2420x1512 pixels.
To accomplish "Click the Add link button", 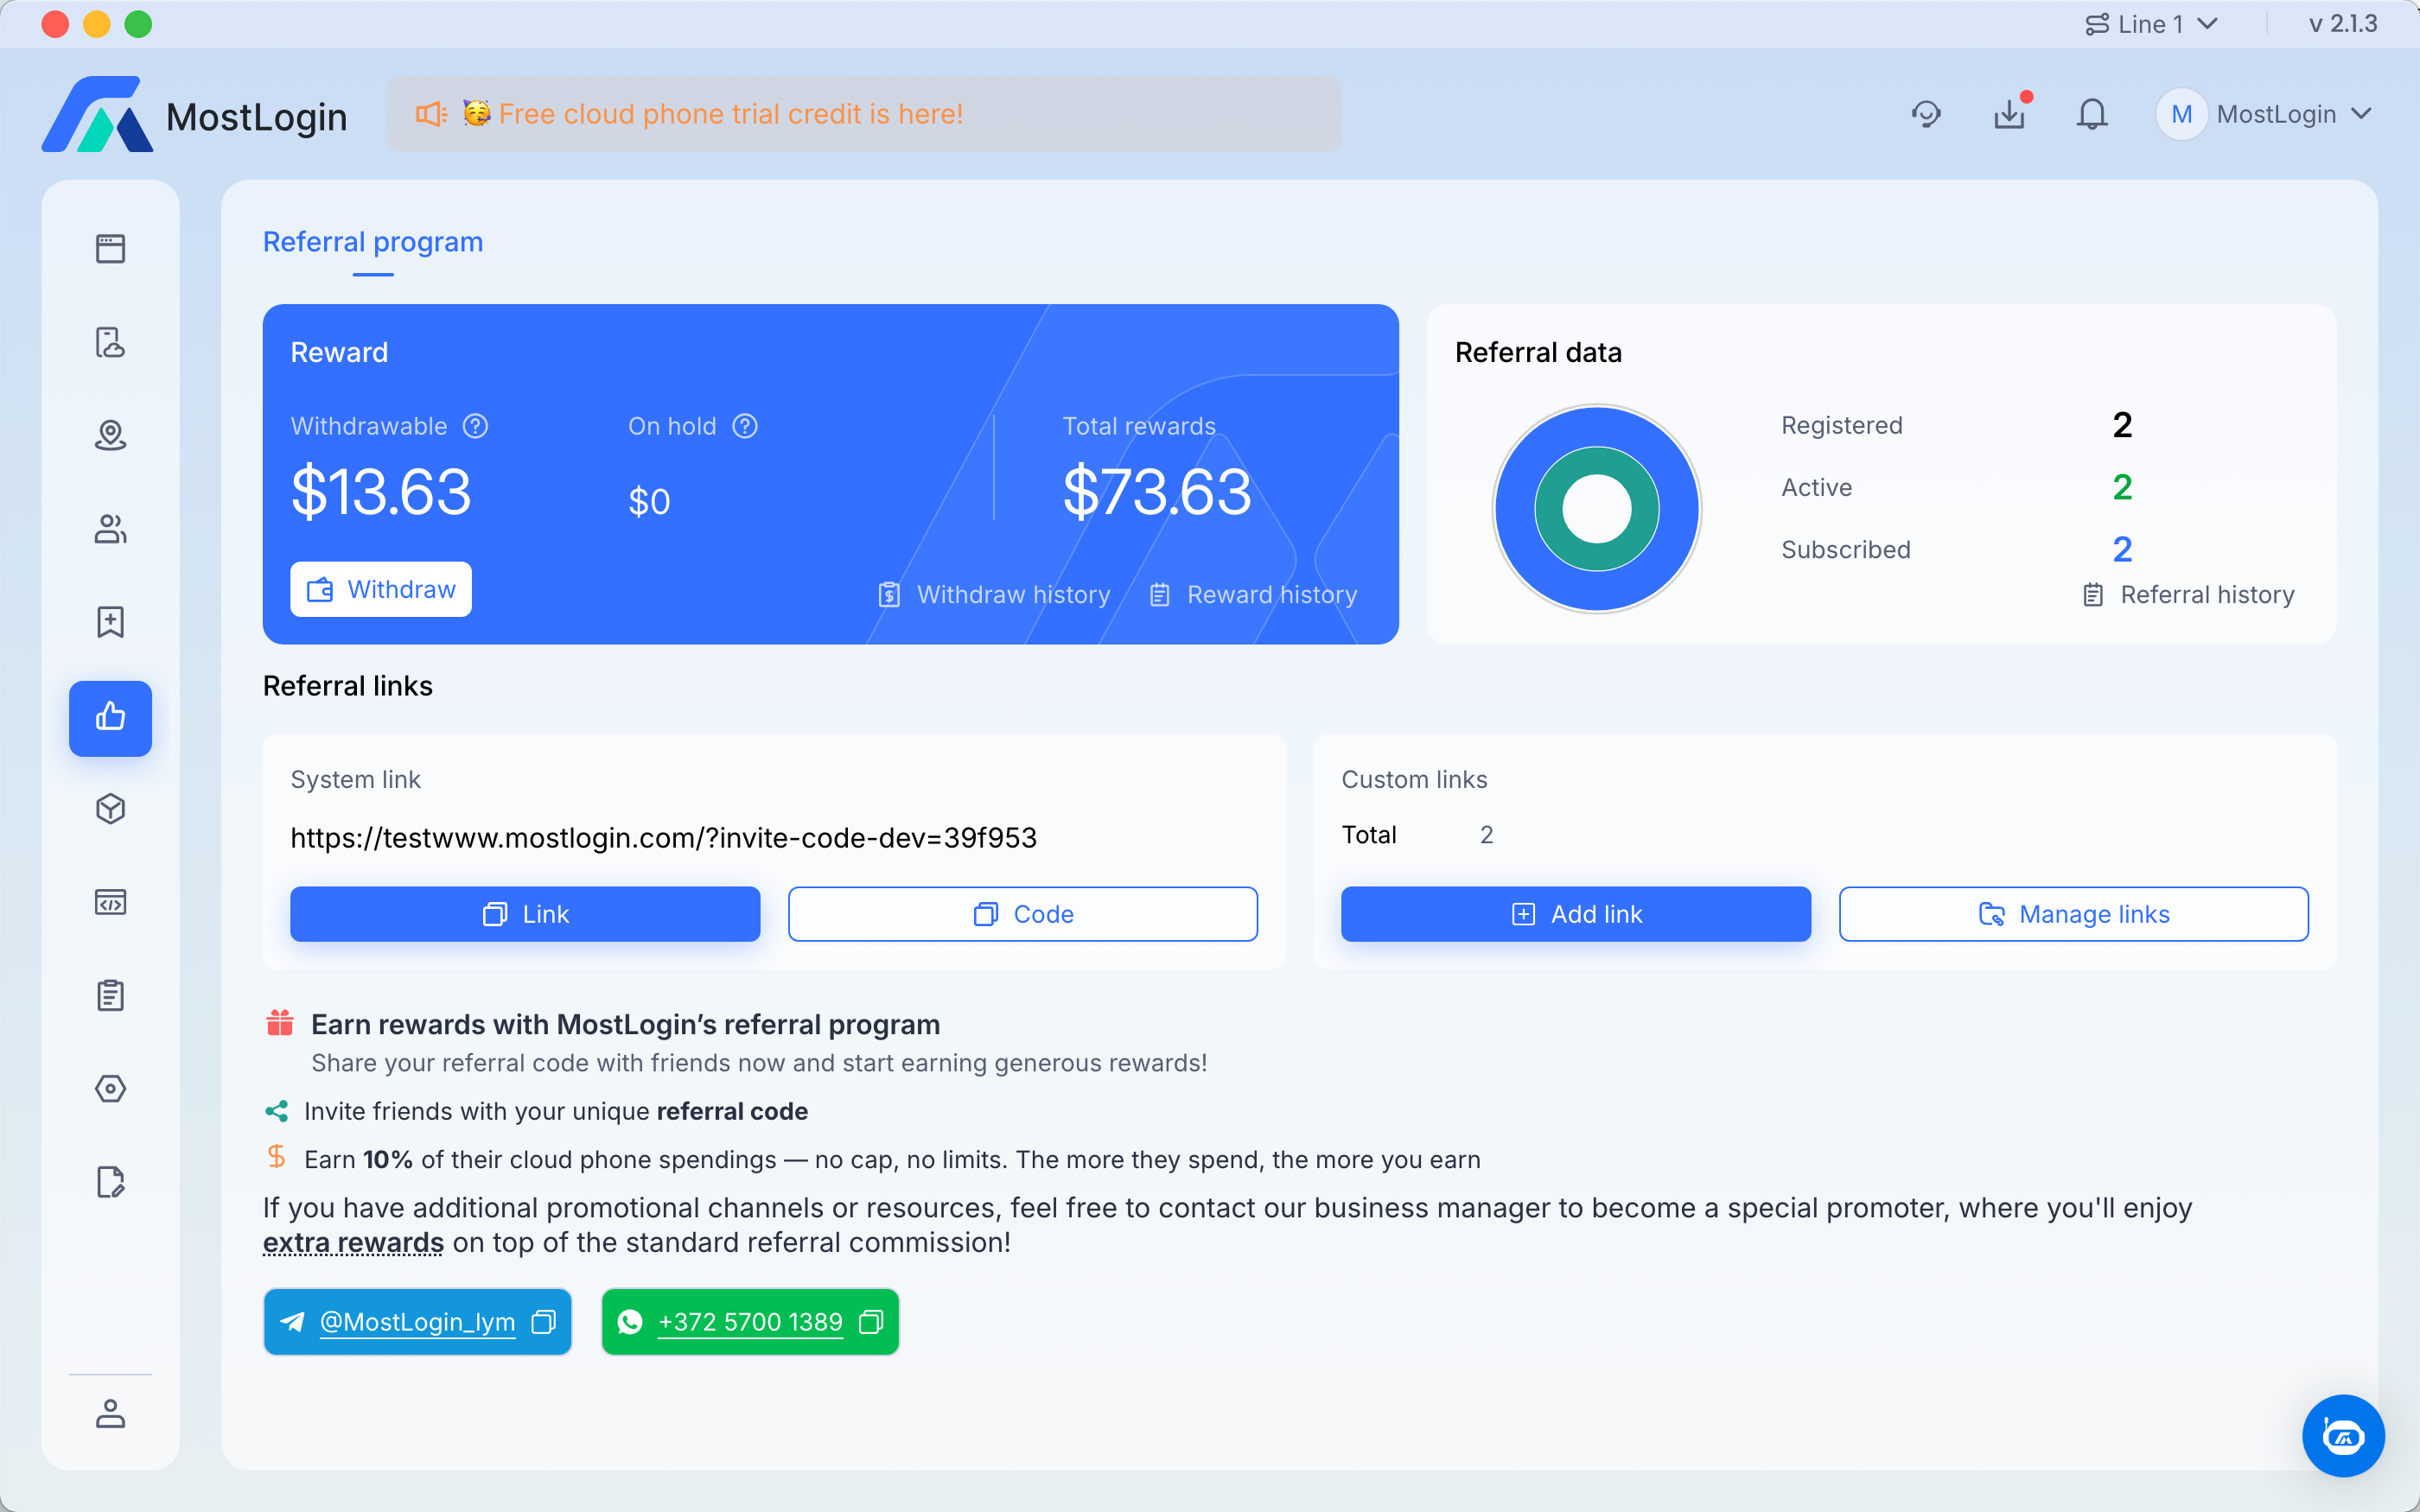I will (x=1576, y=914).
